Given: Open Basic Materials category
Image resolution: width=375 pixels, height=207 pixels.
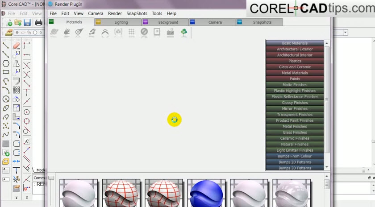Looking at the screenshot, I should click(295, 43).
